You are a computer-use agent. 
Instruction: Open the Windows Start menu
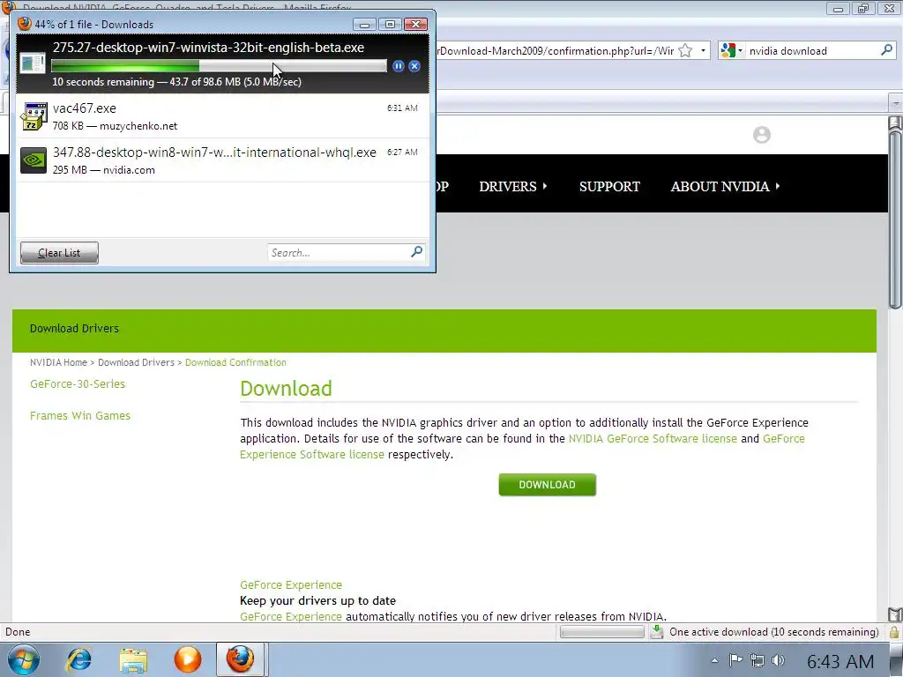point(23,659)
